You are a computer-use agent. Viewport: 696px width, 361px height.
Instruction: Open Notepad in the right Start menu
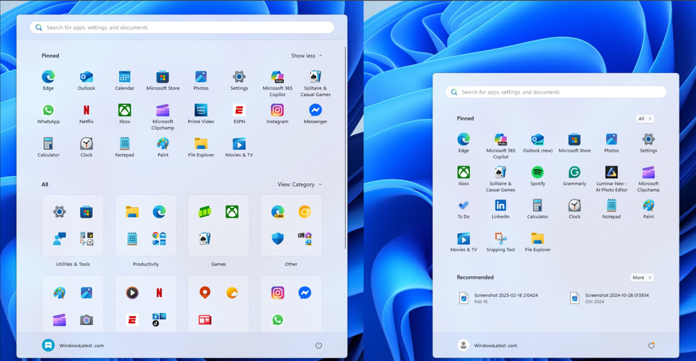(612, 209)
